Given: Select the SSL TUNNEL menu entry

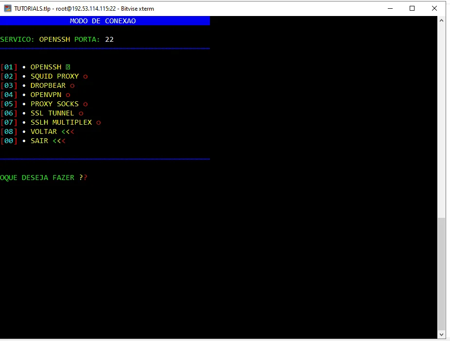Looking at the screenshot, I should click(x=52, y=113).
